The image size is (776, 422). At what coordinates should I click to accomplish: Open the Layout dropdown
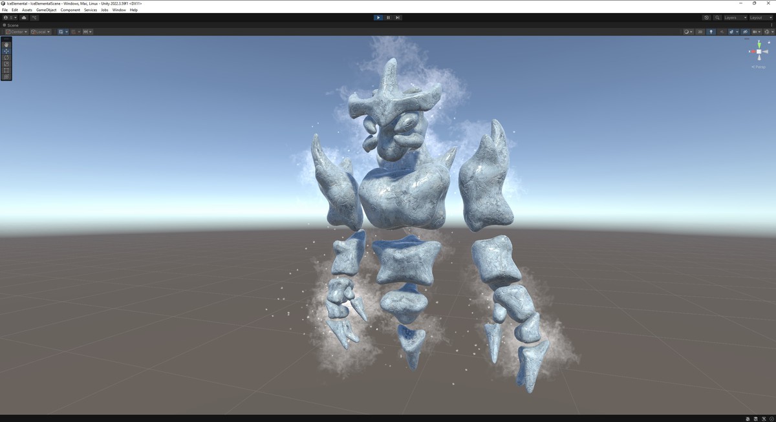760,17
